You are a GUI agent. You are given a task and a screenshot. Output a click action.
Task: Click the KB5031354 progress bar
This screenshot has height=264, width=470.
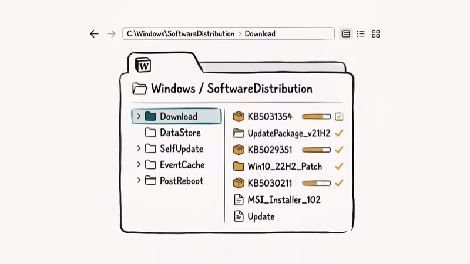(x=316, y=116)
